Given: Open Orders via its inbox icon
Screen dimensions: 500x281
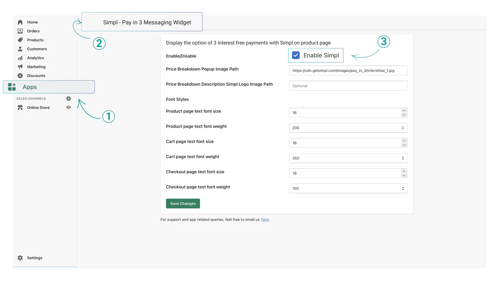Looking at the screenshot, I should pos(20,31).
